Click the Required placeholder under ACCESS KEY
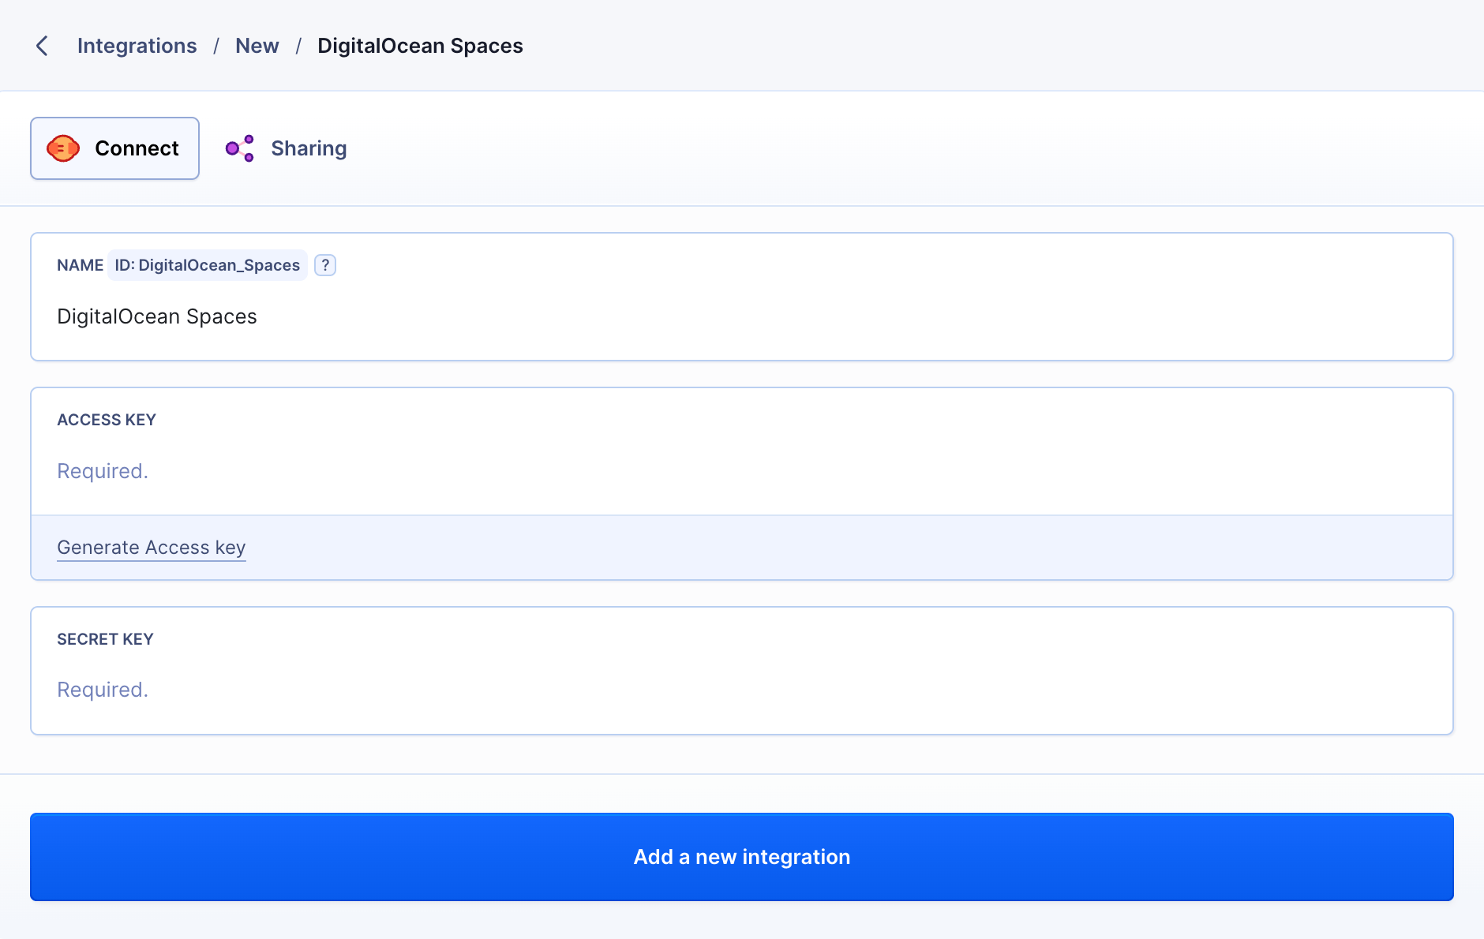Screen dimensions: 1484x939 click(x=103, y=470)
